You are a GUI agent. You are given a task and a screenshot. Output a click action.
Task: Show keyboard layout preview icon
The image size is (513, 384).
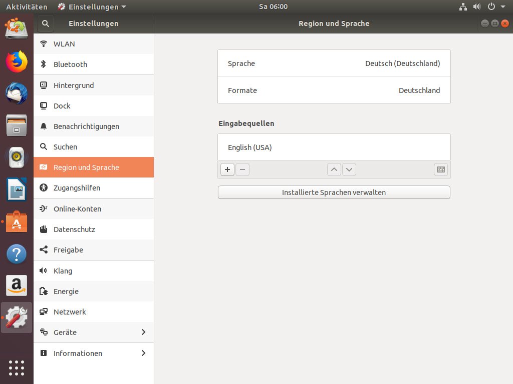coord(441,169)
